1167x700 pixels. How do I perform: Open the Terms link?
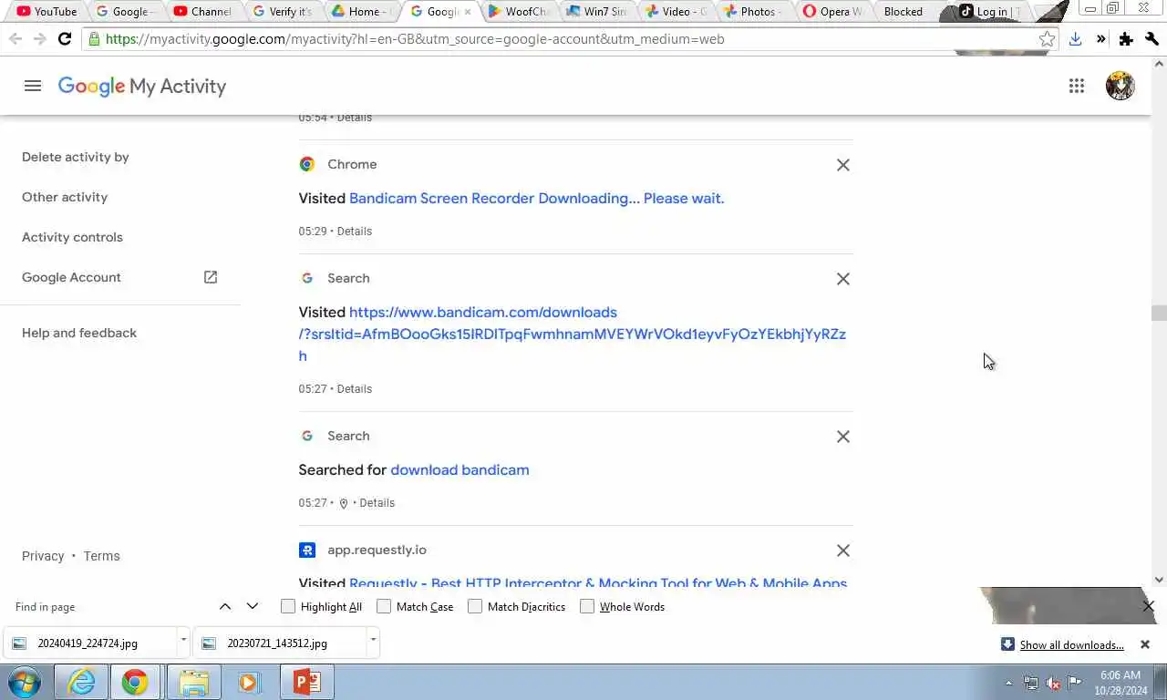[x=101, y=556]
